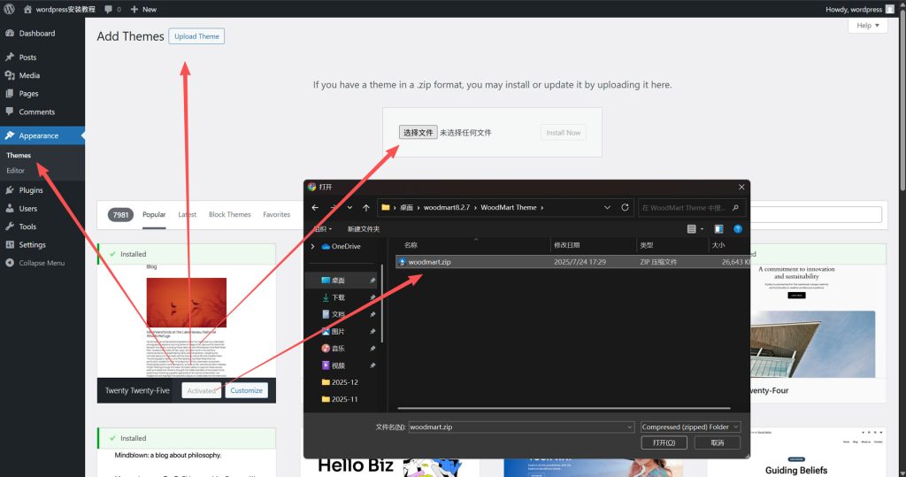Open Plugins in the admin sidebar
Viewport: 906px width, 477px height.
click(31, 190)
